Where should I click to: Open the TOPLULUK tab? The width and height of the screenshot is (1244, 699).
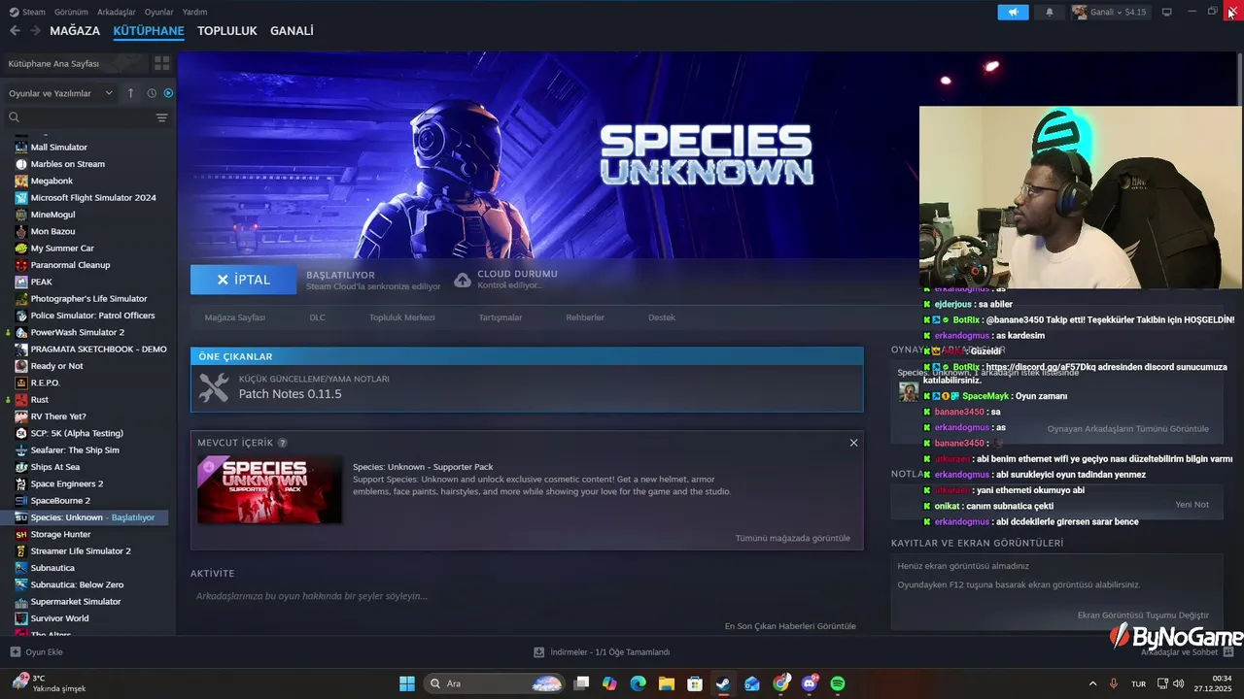227,31
